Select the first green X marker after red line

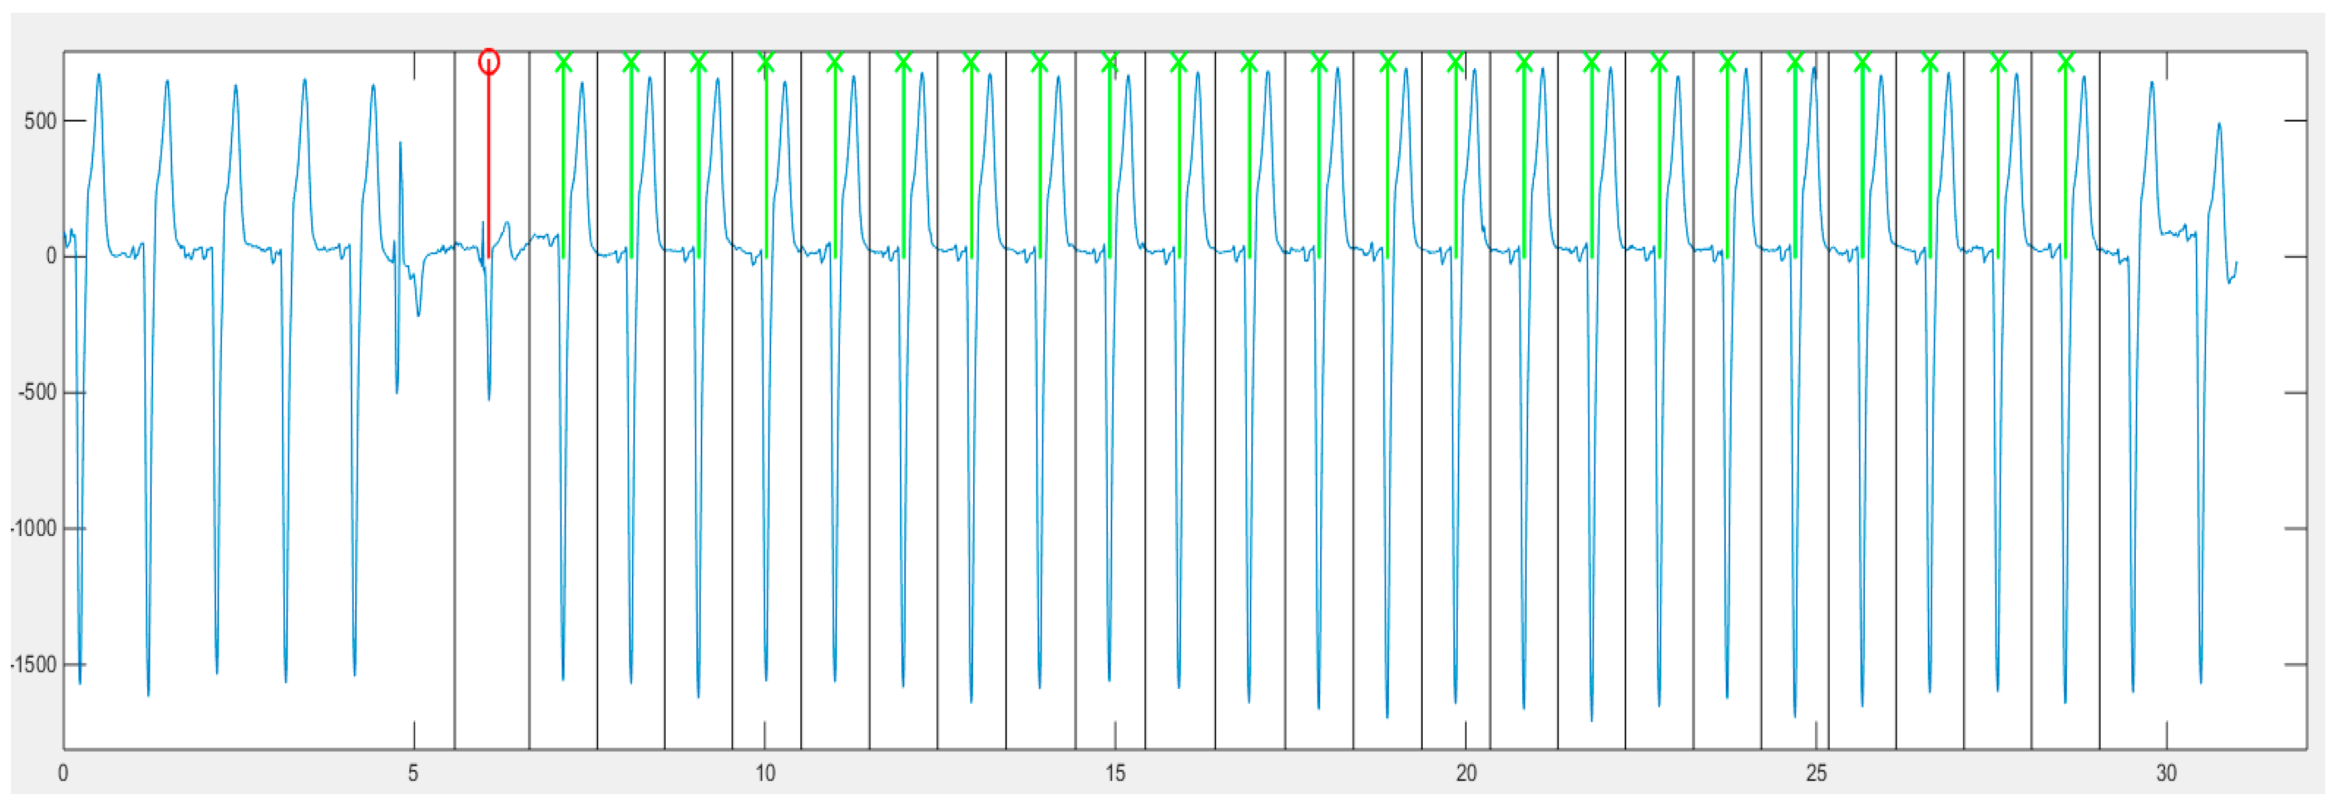(564, 62)
